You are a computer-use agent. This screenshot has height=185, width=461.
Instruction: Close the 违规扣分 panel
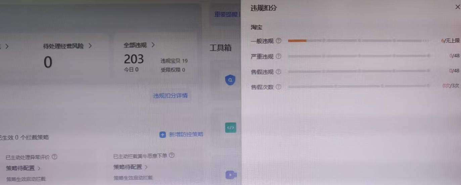pyautogui.click(x=457, y=7)
